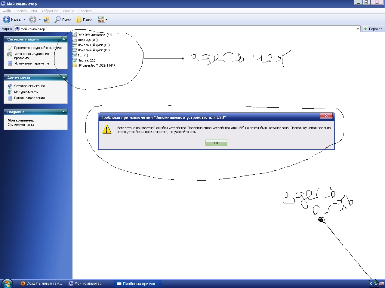This screenshot has height=288, width=385.
Task: Open the Views dropdown arrow
Action: point(106,20)
